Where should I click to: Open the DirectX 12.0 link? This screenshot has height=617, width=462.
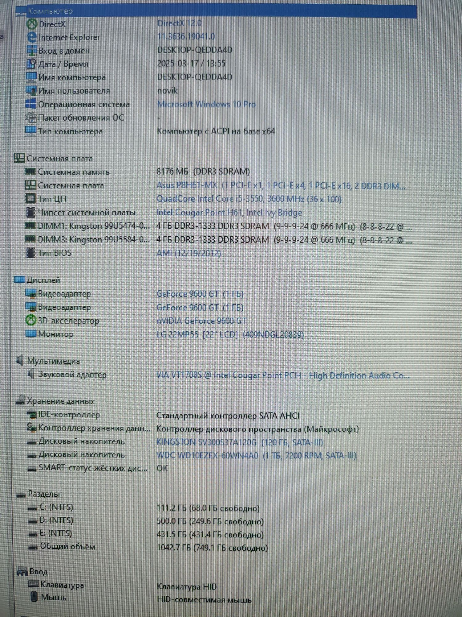pos(179,23)
